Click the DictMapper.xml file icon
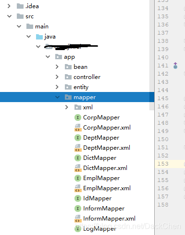This screenshot has height=235, width=185. pyautogui.click(x=78, y=168)
